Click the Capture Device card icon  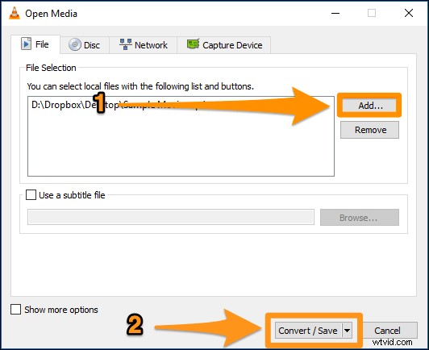[x=194, y=44]
